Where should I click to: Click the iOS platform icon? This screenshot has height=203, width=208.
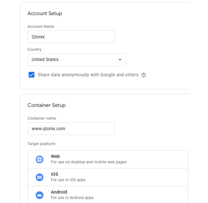40,177
